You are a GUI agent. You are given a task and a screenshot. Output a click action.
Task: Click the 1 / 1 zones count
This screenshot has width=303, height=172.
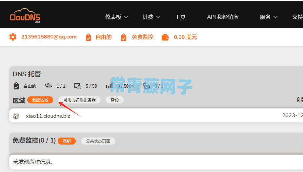tap(61, 86)
